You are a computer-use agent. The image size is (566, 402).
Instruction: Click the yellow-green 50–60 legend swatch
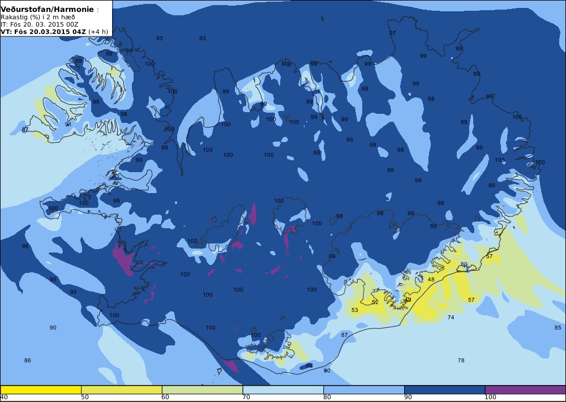point(122,390)
